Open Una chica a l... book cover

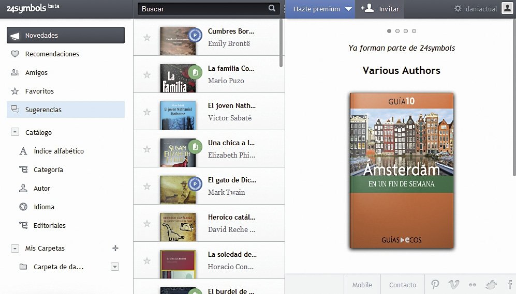(178, 152)
